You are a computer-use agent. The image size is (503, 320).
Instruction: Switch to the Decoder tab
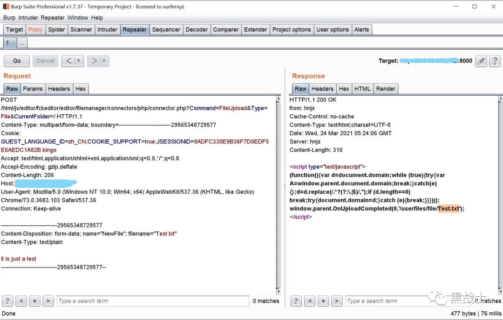coord(197,30)
